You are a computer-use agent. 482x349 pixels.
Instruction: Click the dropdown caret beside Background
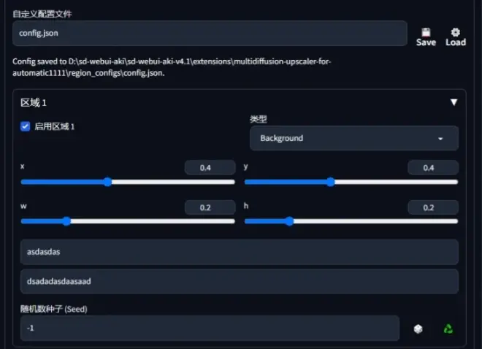click(440, 139)
